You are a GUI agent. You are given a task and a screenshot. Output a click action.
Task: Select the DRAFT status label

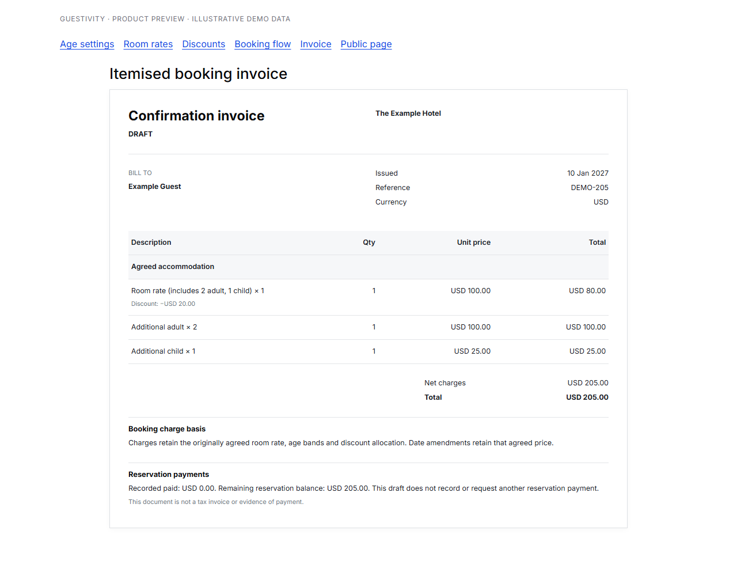point(140,134)
